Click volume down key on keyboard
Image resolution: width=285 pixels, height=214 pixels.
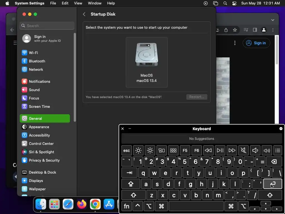[x=255, y=150]
